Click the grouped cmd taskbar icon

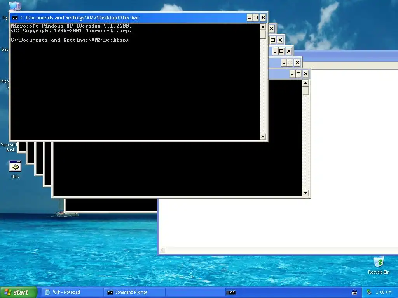click(231, 293)
